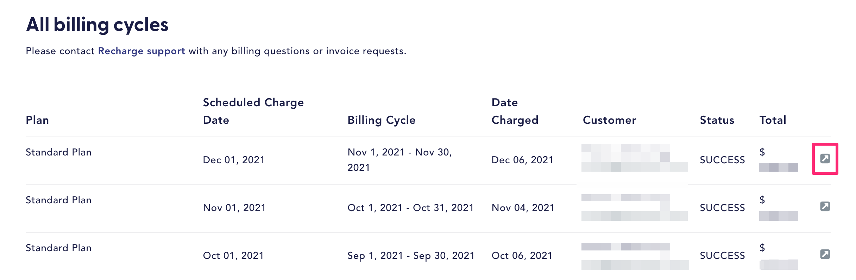856x280 pixels.
Task: Open invoice for Dec 01, 2021 charge
Action: (x=825, y=159)
